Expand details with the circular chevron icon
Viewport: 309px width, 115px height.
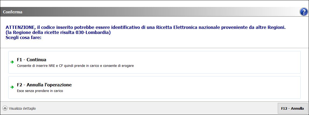(5, 108)
